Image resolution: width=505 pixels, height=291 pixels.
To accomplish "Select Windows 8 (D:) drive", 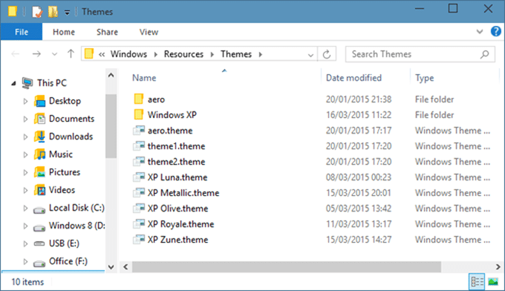I will [77, 226].
